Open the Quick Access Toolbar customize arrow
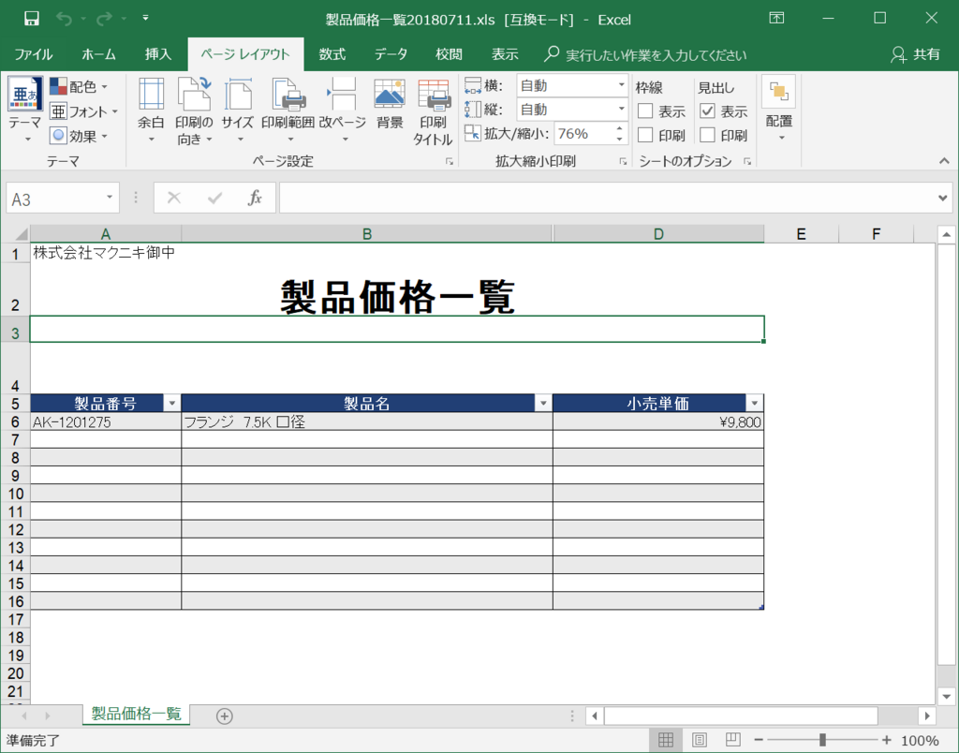This screenshot has width=959, height=753. pos(145,19)
